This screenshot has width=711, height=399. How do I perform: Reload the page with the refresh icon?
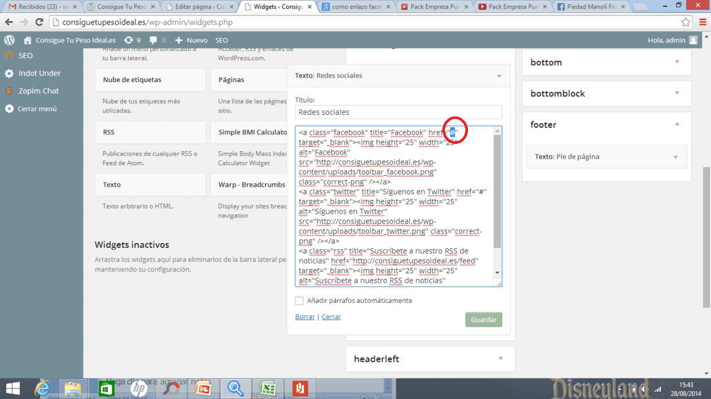(39, 22)
